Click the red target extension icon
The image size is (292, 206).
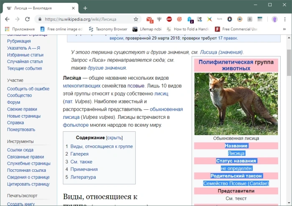coord(179,19)
